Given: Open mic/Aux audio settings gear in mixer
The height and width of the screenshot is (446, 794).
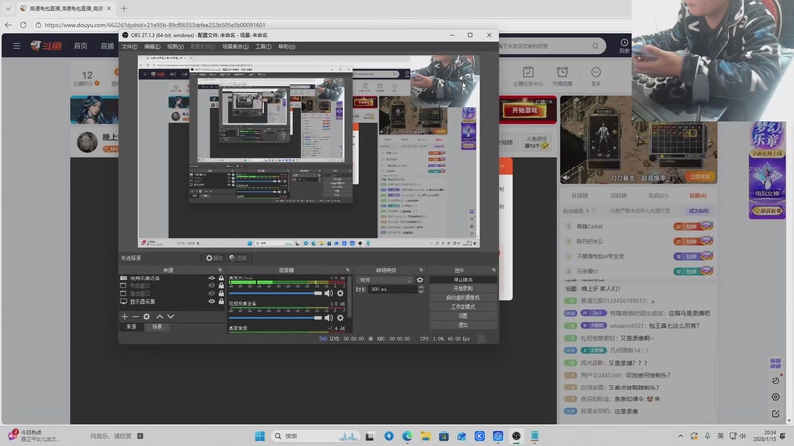Looking at the screenshot, I should coord(340,293).
